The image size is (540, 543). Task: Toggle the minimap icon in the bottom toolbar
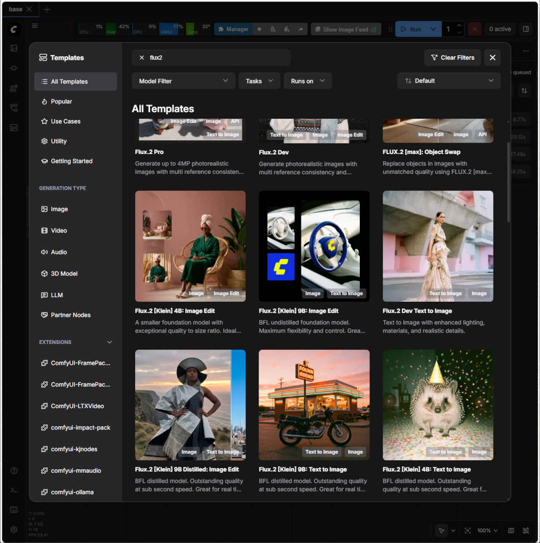[511, 530]
